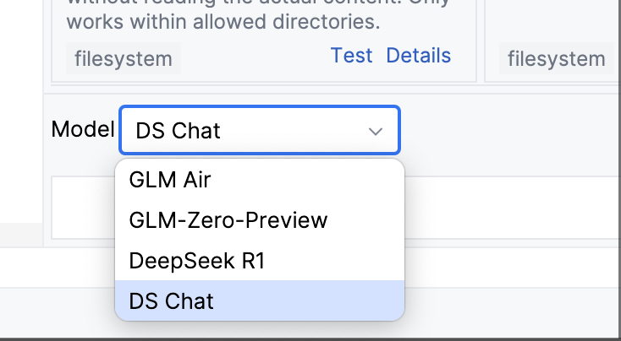Click the Model label text
The height and width of the screenshot is (341, 621).
tap(83, 129)
